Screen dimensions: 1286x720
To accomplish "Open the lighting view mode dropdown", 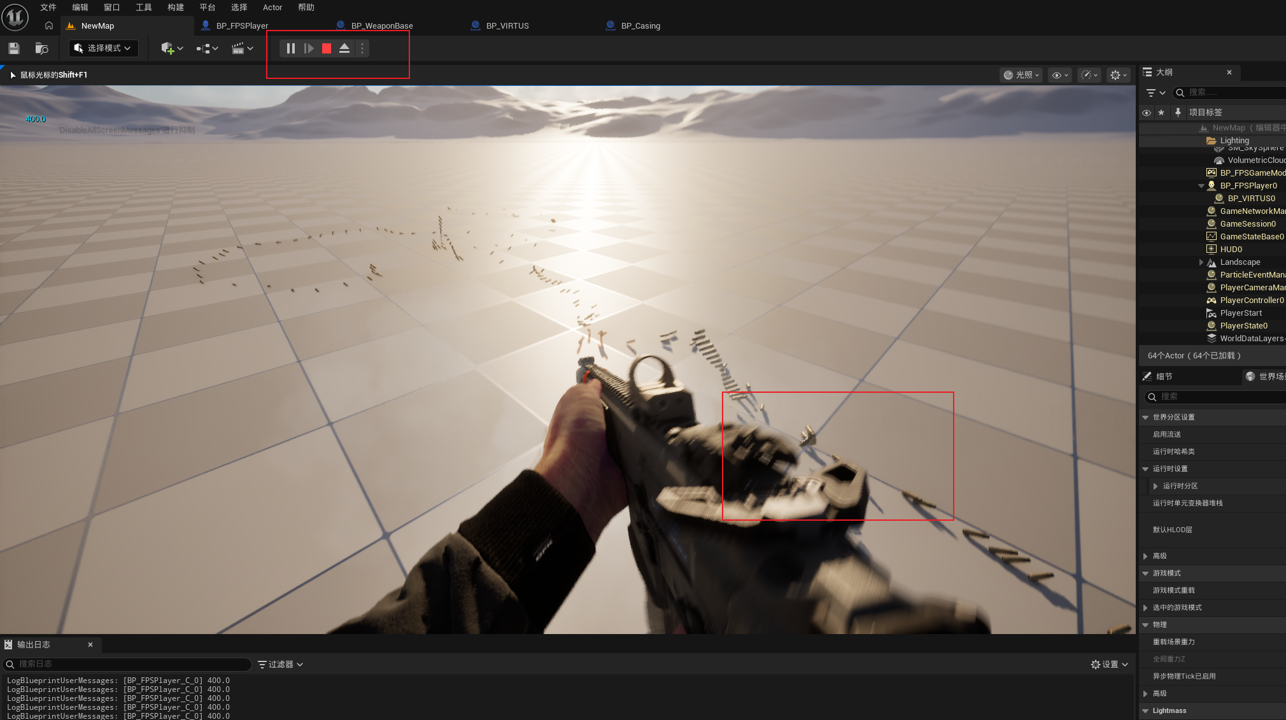I will (1021, 75).
